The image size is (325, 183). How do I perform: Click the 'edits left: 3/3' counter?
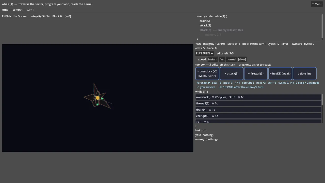click(225, 53)
